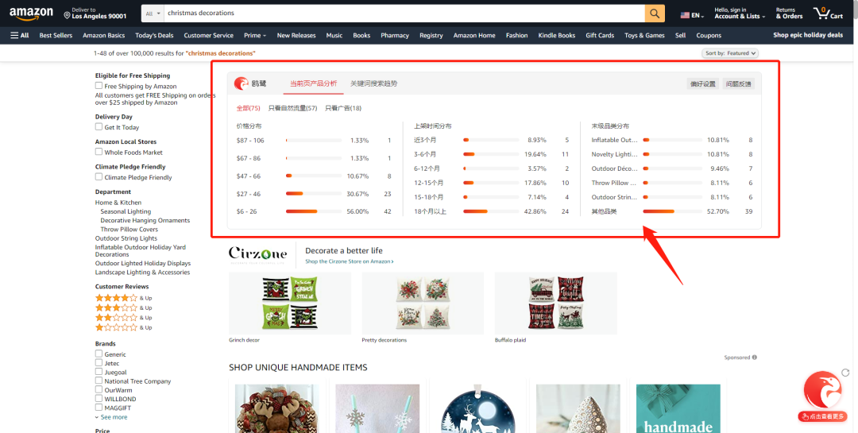Click the red parrot logo in analysis panel

(x=242, y=83)
